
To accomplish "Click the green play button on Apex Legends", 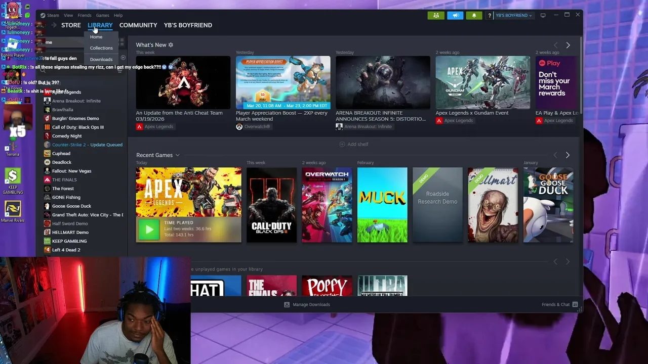I will pos(149,230).
